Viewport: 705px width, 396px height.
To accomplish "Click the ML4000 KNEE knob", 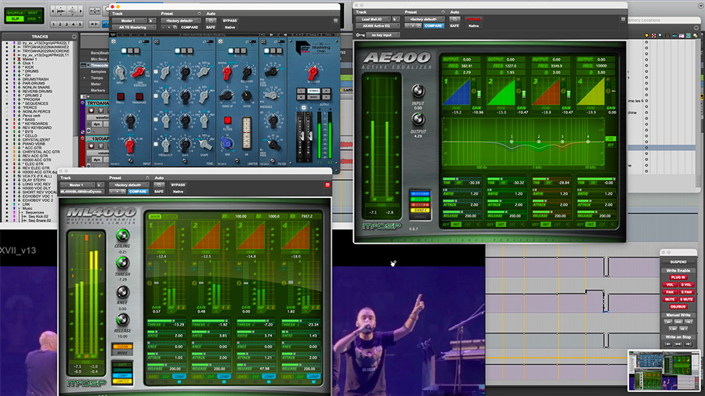I will pyautogui.click(x=122, y=292).
